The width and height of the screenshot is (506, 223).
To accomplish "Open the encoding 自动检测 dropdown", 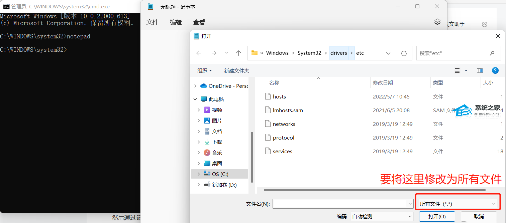I will (x=382, y=216).
